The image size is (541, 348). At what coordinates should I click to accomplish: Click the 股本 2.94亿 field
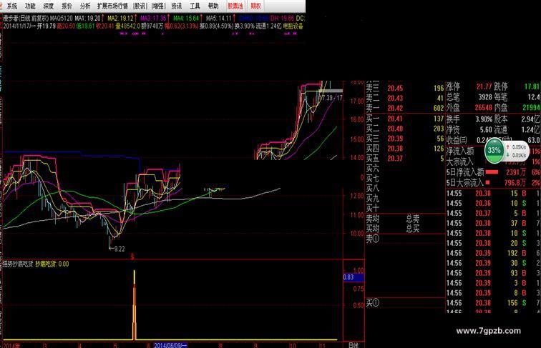pyautogui.click(x=517, y=119)
